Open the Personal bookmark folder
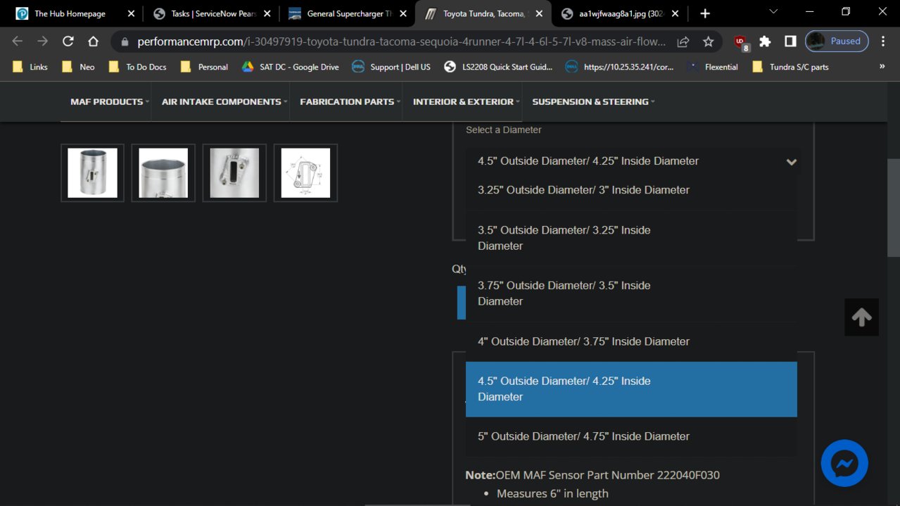Viewport: 900px width, 506px height. click(204, 67)
